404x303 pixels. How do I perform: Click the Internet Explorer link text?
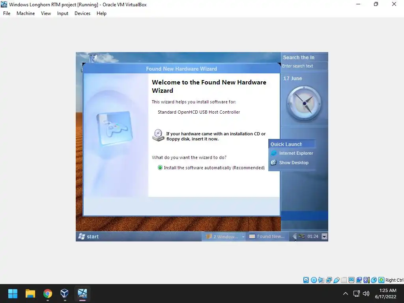(x=296, y=153)
